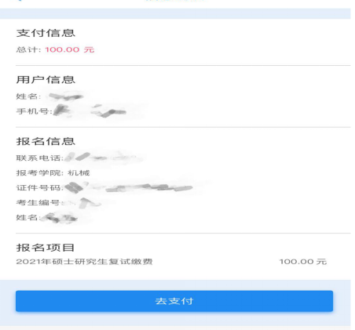The image size is (355, 330).
Task: Click the 总计 label
Action: [x=28, y=49]
